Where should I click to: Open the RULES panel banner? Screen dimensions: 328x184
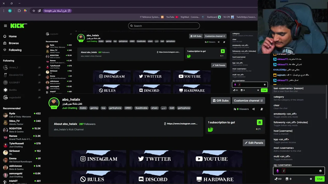99,178
